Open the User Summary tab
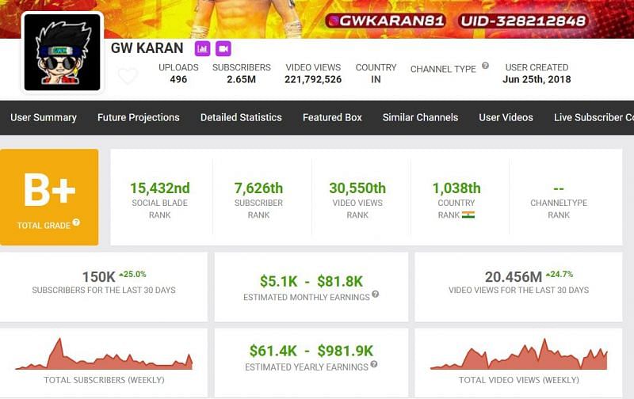634x399 pixels. pos(44,117)
